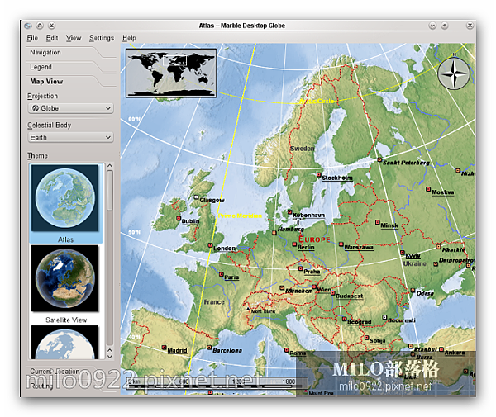The width and height of the screenshot is (496, 417).
Task: Click the theme list scroll-down arrow
Action: pos(110,357)
